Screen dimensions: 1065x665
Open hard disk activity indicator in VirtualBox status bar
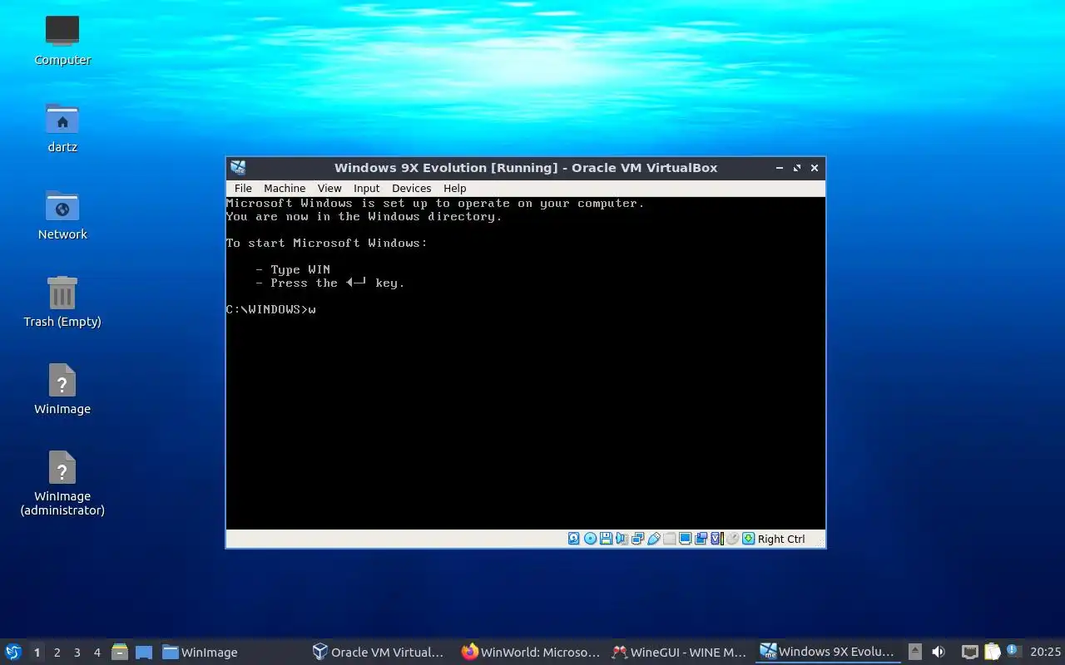pyautogui.click(x=574, y=539)
